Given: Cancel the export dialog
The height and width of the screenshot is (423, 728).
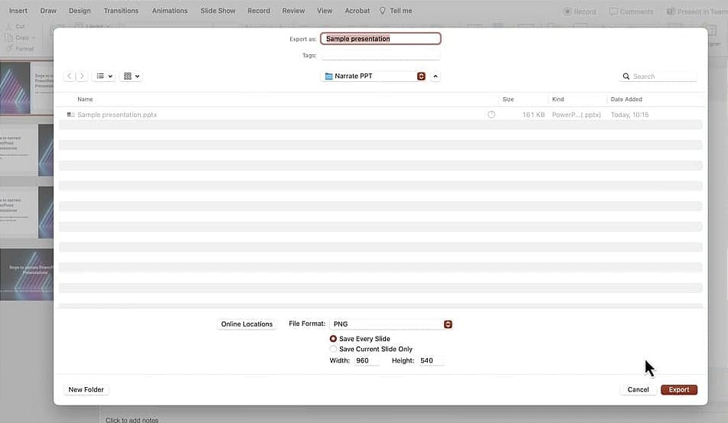Looking at the screenshot, I should point(638,389).
